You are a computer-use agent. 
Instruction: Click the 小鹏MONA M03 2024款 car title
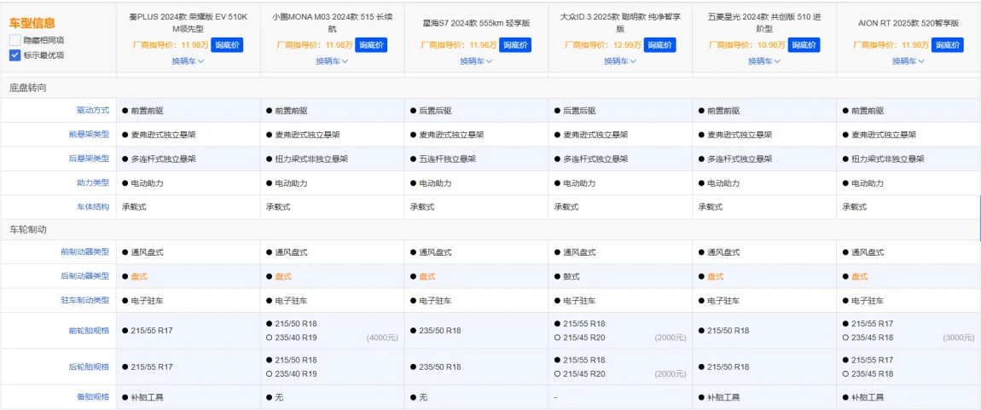pyautogui.click(x=332, y=22)
